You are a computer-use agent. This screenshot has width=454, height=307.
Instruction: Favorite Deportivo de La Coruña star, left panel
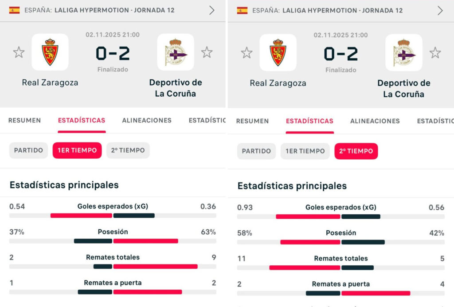(207, 52)
